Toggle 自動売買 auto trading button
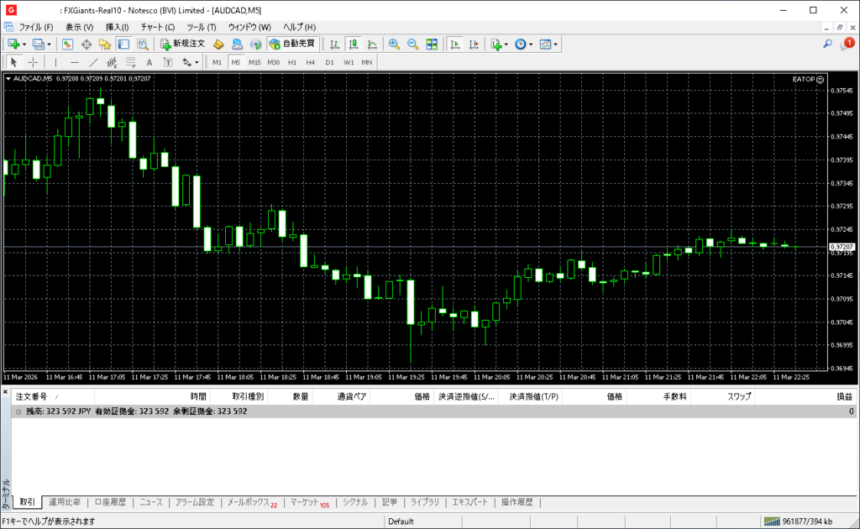 [x=292, y=44]
